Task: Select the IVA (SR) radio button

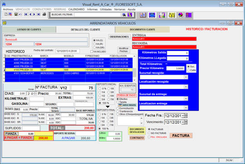Action: 94,47
